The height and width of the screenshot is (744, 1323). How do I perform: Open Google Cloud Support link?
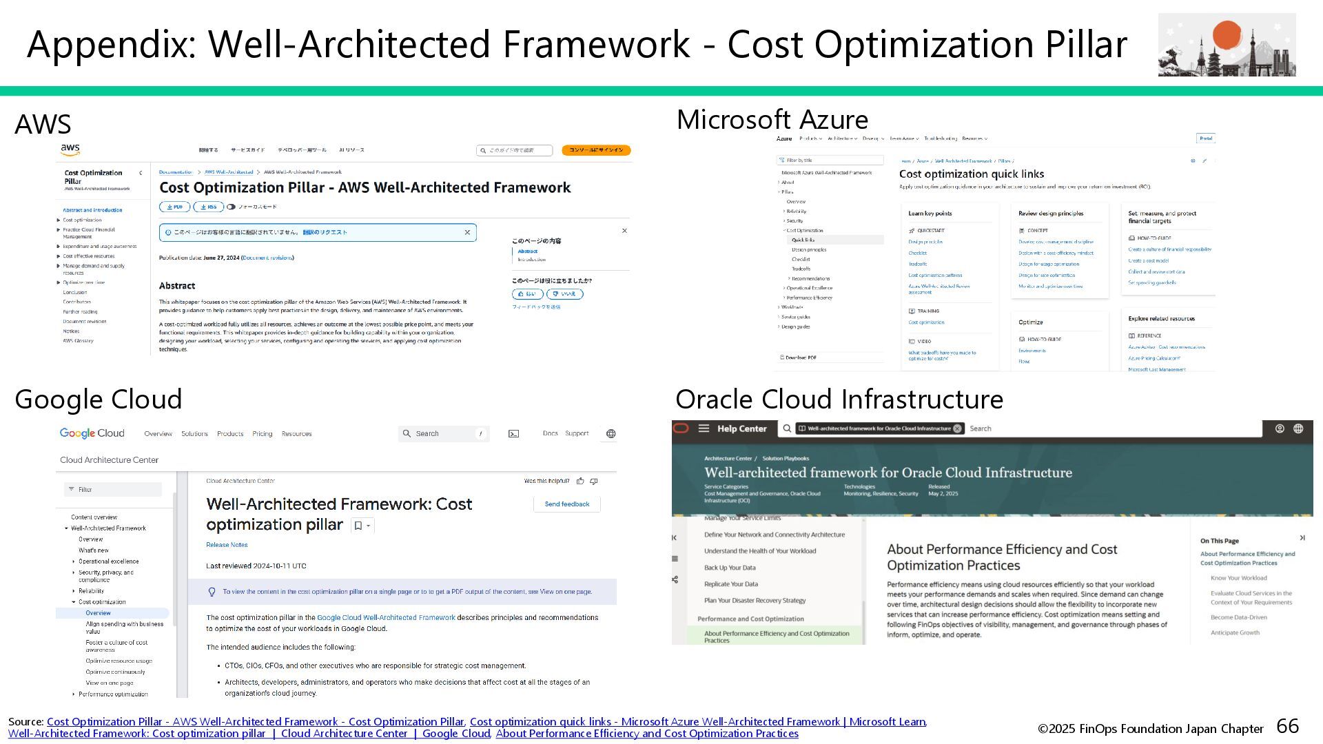pos(577,433)
